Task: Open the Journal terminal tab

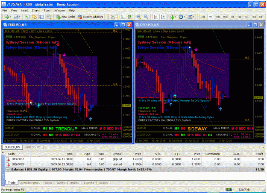Action: click(103, 183)
